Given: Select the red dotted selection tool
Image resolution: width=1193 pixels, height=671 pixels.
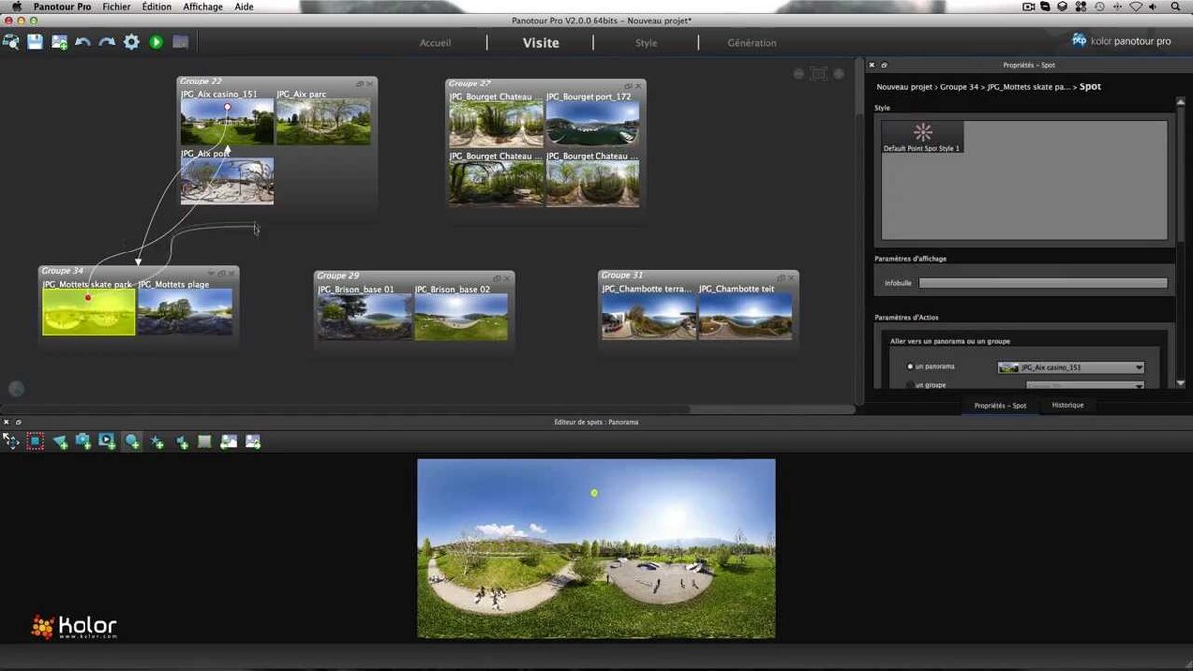Looking at the screenshot, I should click(x=35, y=441).
